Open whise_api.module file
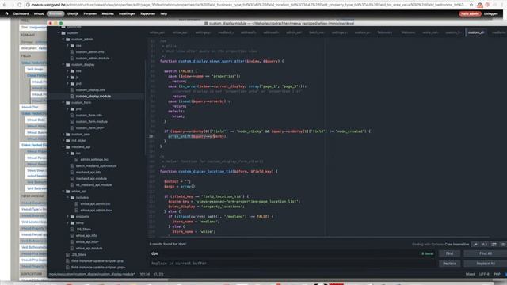Viewport: 507px width, 285px height. coord(89,248)
